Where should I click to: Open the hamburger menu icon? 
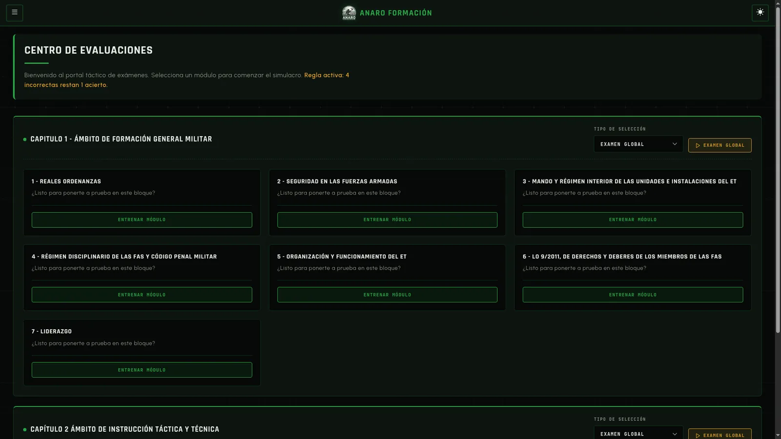[x=15, y=13]
